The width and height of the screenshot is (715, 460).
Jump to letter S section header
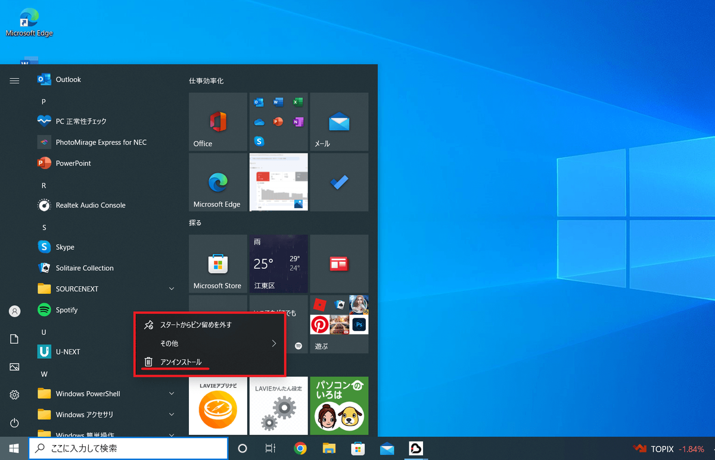(x=44, y=227)
